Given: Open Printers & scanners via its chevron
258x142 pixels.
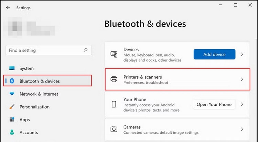Looking at the screenshot, I should point(242,79).
